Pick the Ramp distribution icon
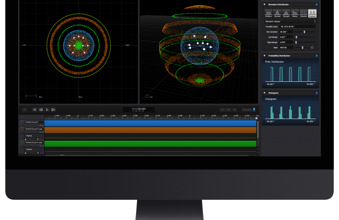This screenshot has width=339, height=220. point(294,13)
